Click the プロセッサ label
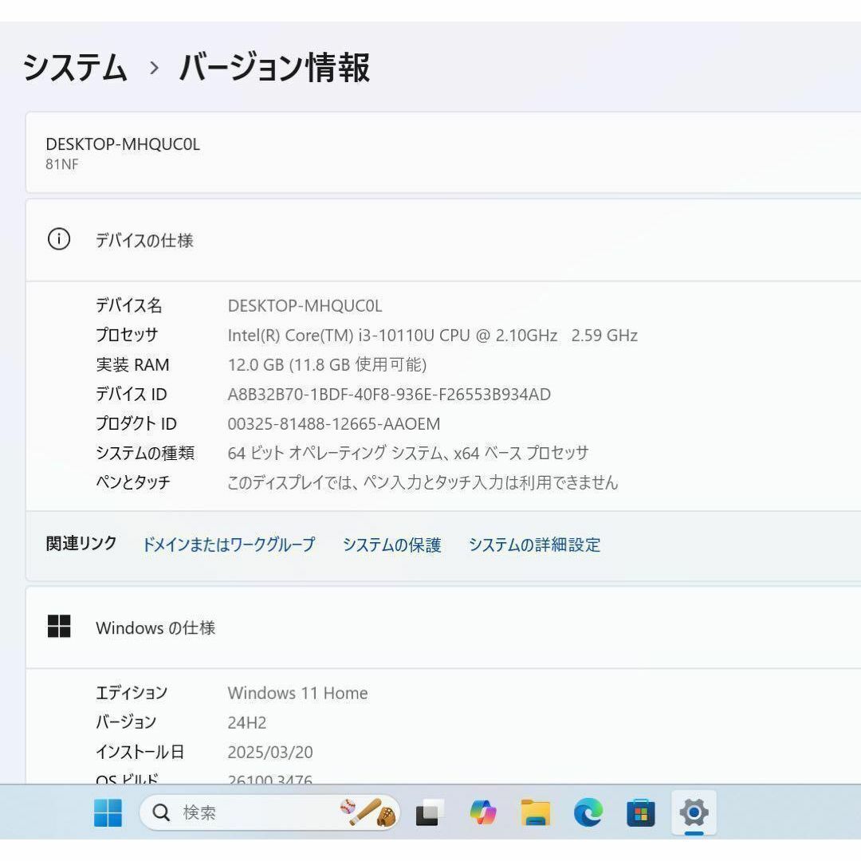 tap(127, 335)
